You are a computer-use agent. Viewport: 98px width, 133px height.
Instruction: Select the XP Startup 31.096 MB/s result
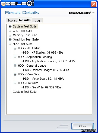43,52
